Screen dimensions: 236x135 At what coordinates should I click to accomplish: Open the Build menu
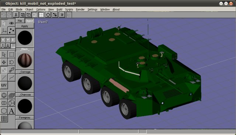(x=59, y=10)
